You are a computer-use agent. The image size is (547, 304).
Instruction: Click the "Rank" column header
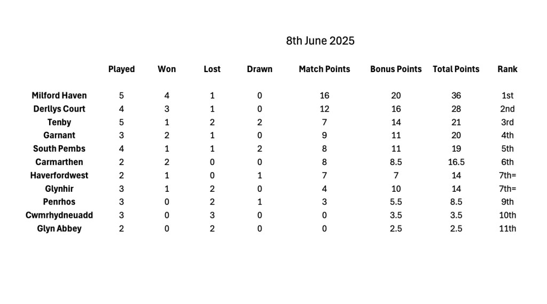point(507,69)
